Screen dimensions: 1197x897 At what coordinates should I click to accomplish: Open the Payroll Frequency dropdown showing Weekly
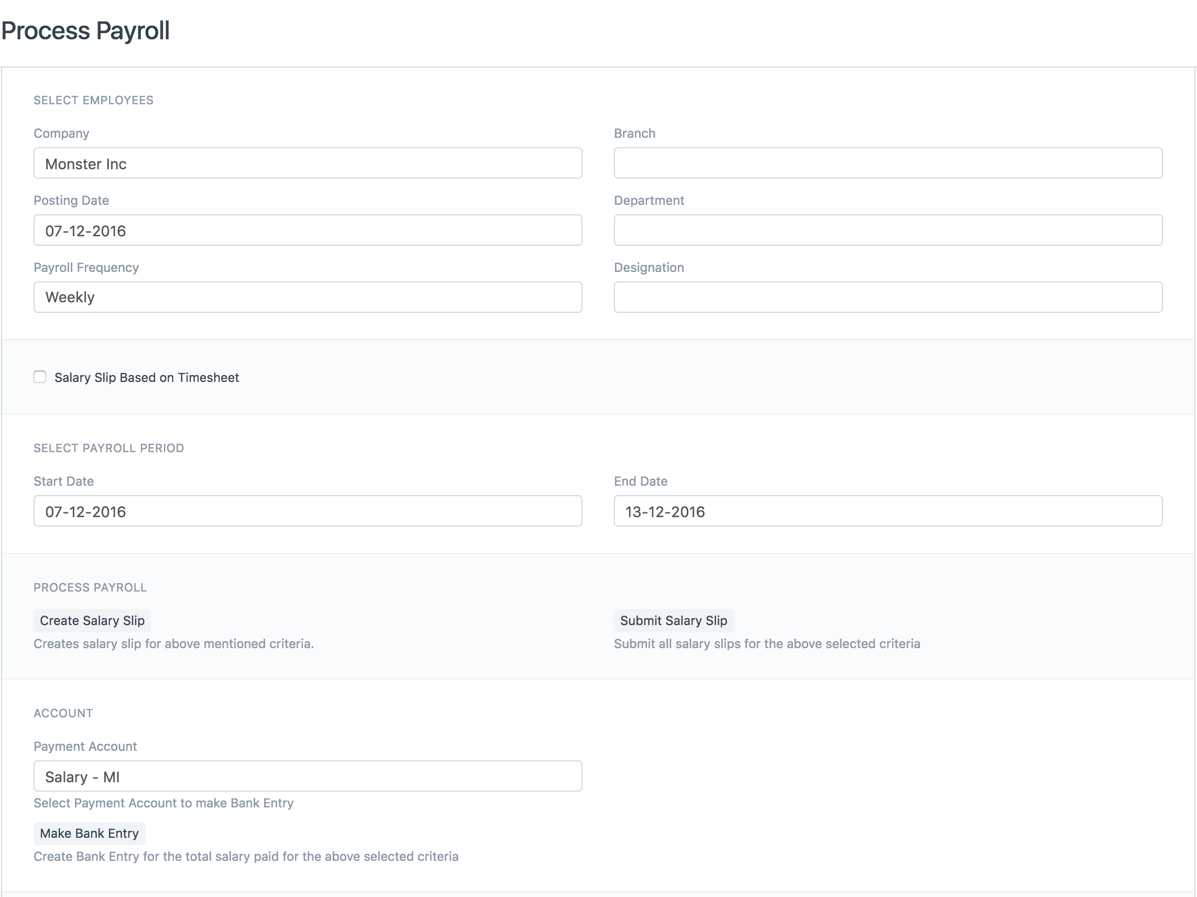[308, 297]
